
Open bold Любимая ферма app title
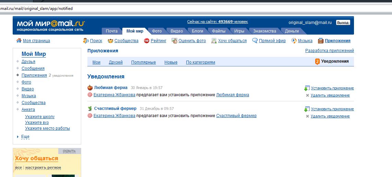coord(111,88)
